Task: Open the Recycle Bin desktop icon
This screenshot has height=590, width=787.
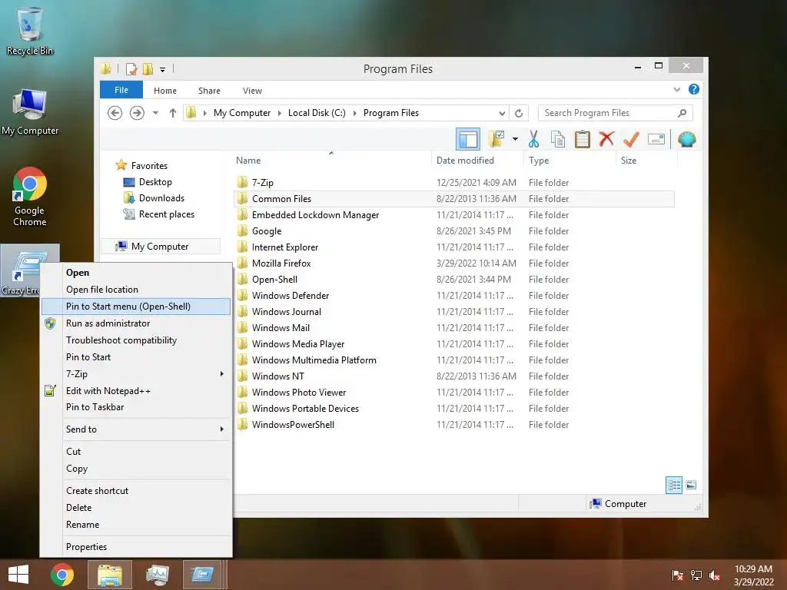Action: click(x=30, y=31)
